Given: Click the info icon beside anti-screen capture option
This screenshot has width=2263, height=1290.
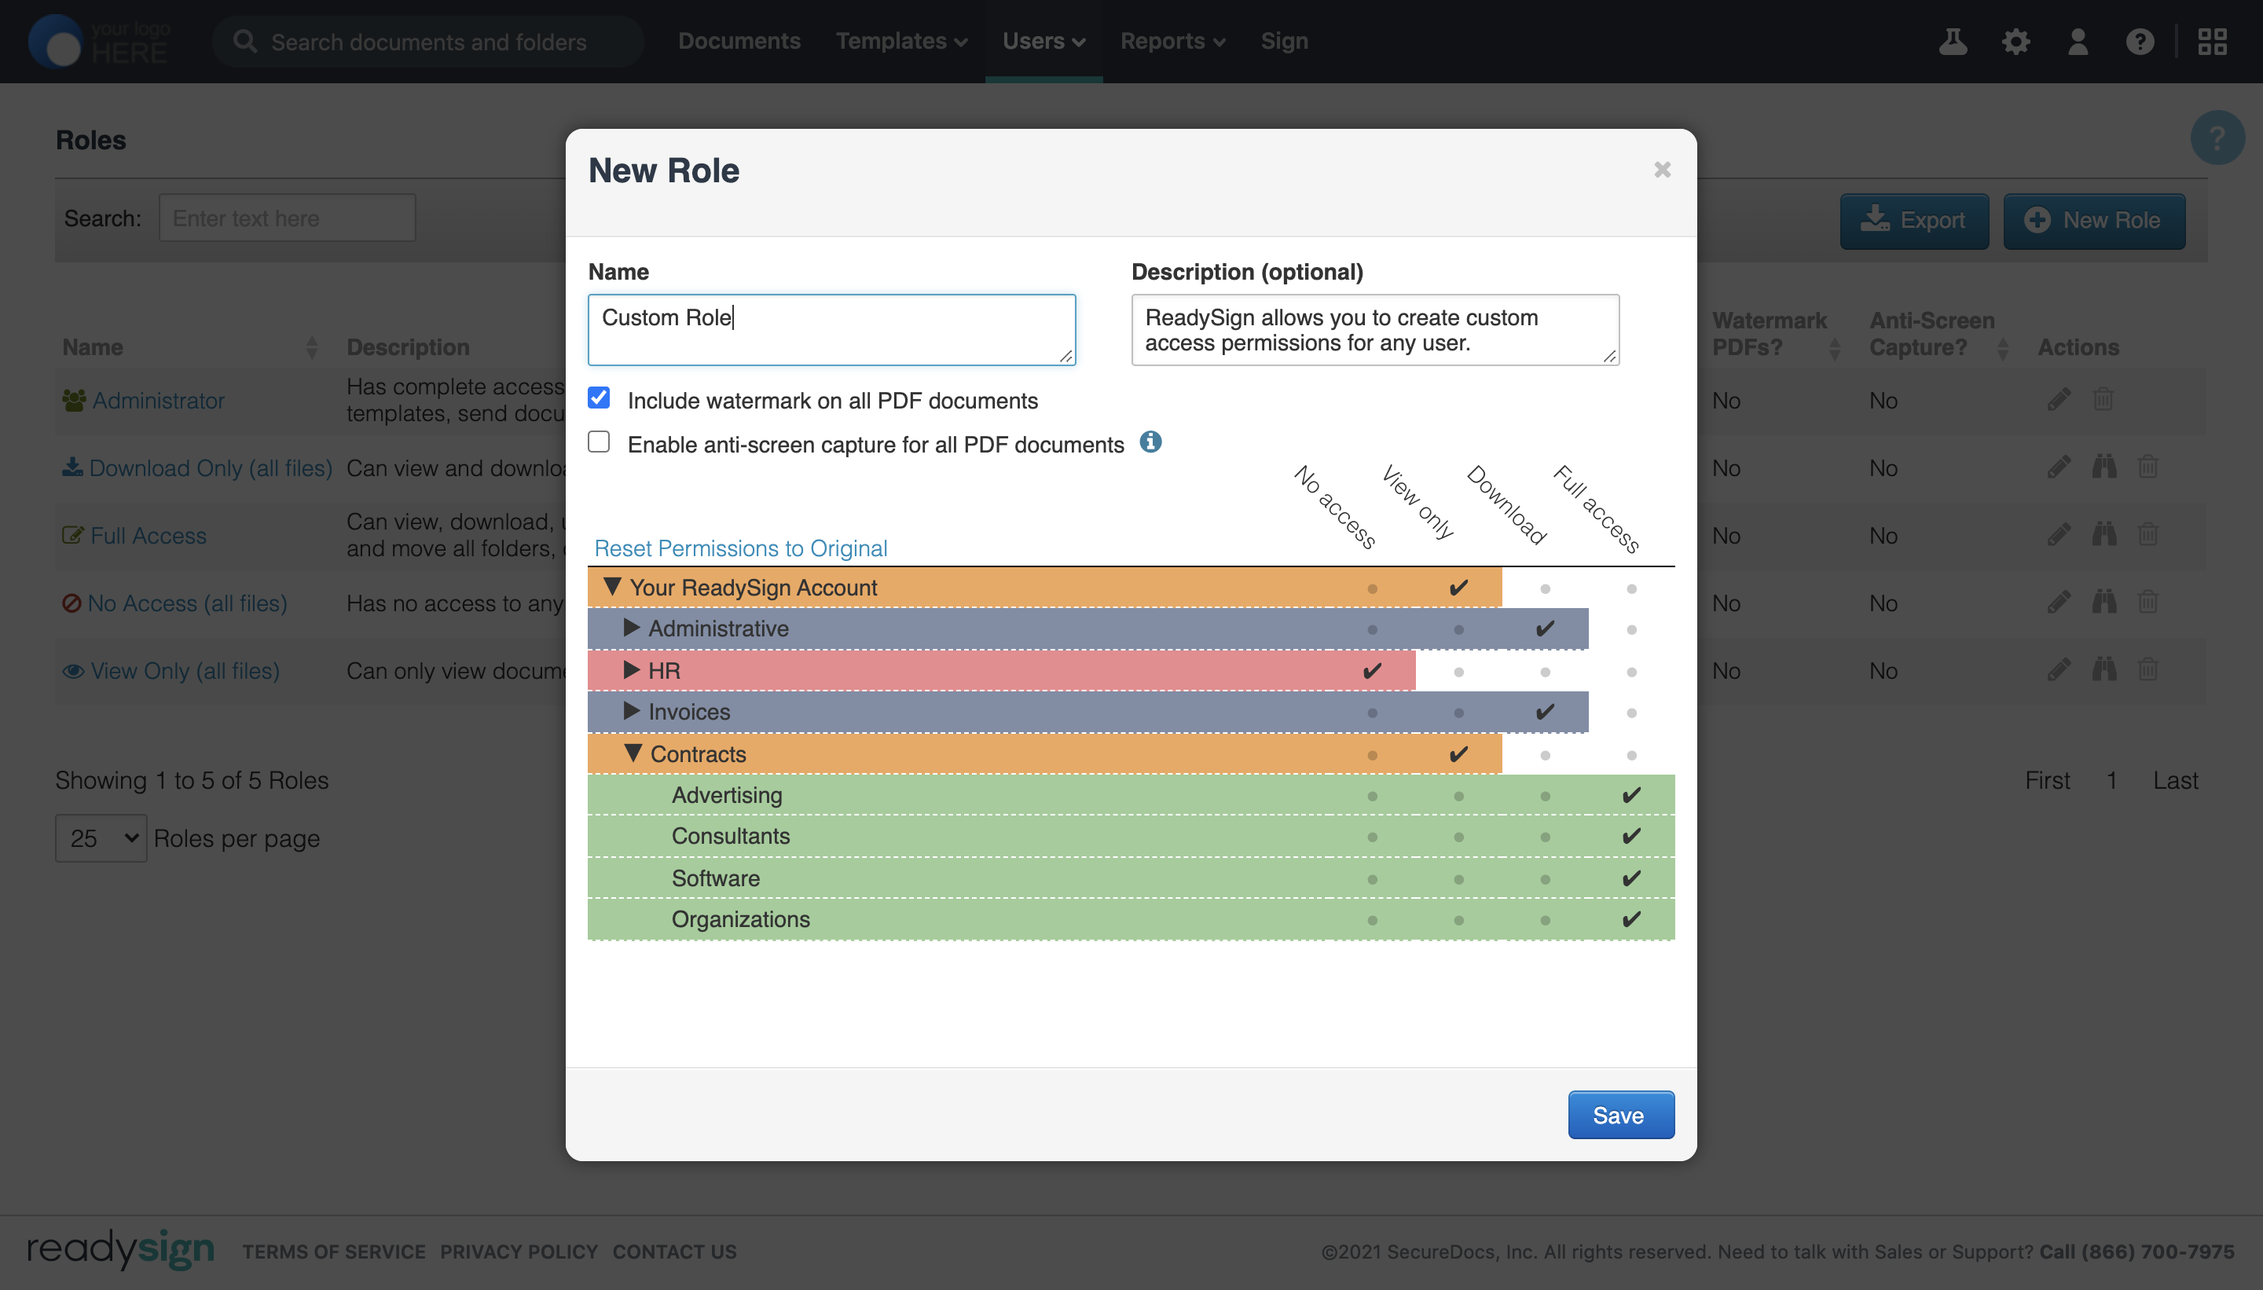Looking at the screenshot, I should tap(1150, 442).
